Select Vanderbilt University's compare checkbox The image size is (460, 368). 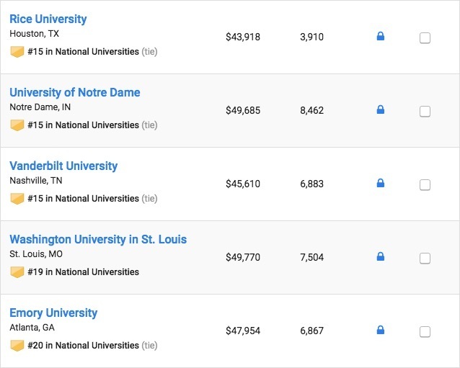point(425,185)
